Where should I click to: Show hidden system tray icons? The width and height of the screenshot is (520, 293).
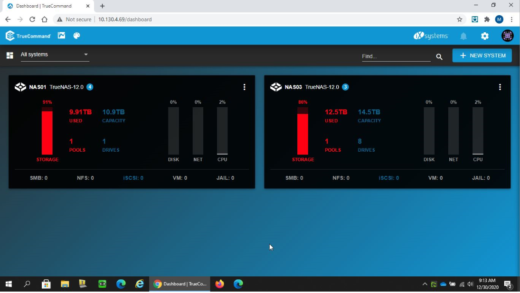pos(425,284)
